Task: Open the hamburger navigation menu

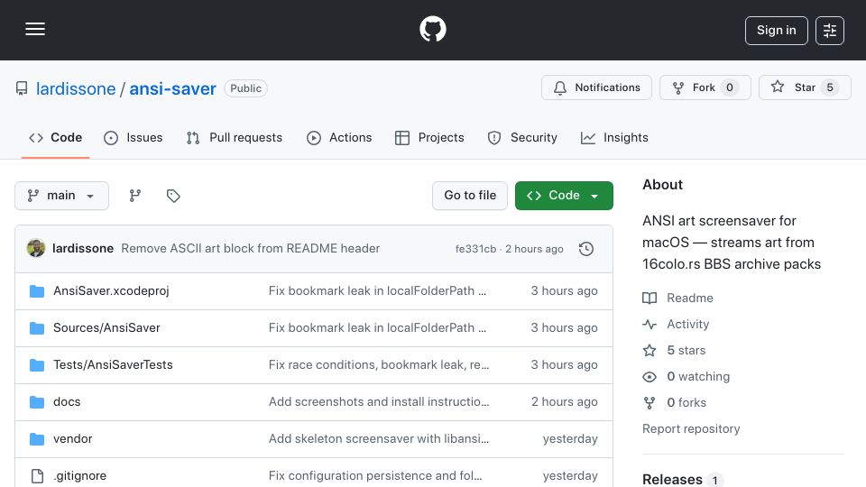Action: click(35, 29)
